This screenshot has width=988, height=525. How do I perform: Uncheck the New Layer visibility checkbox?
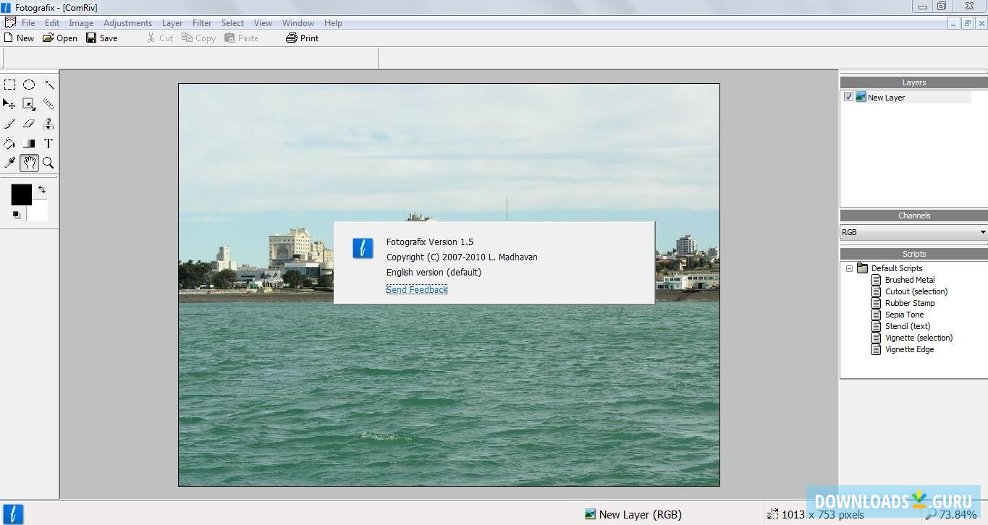coord(848,97)
